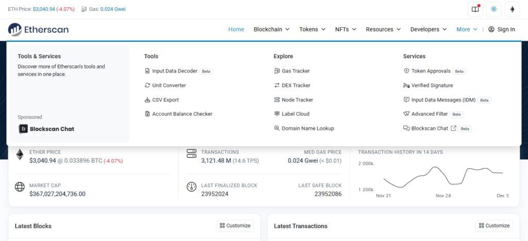Customize the Latest Blocks panel

point(235,226)
